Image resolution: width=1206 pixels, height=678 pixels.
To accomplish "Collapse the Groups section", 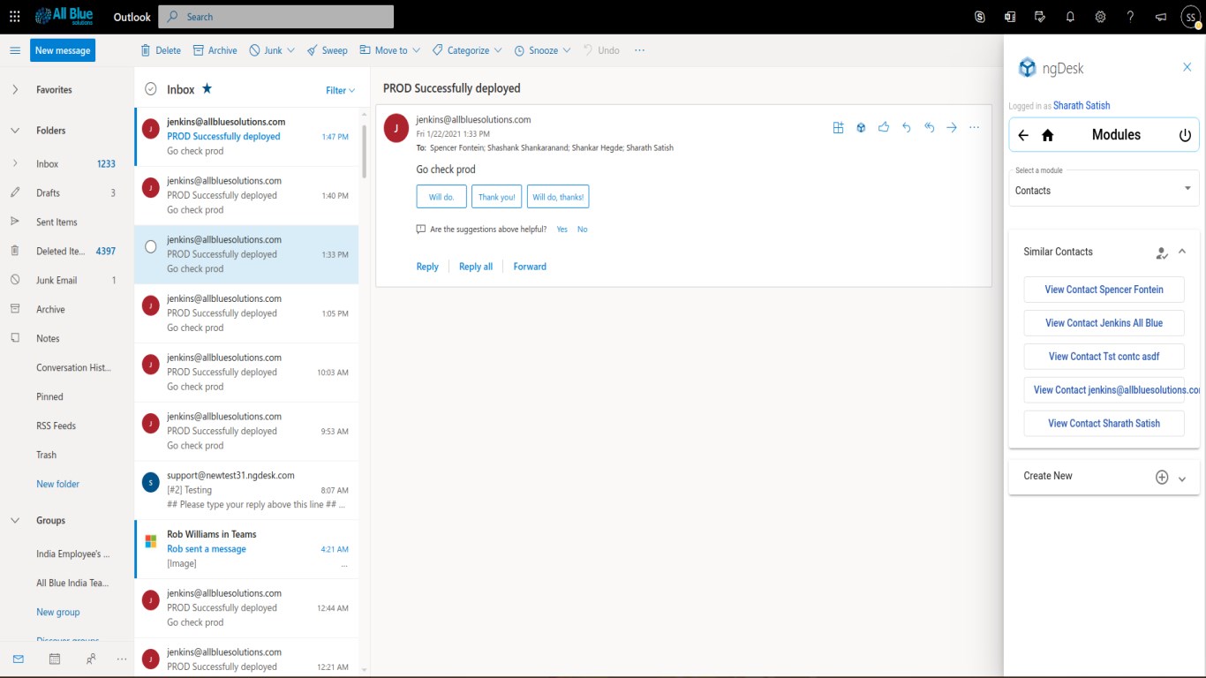I will coord(15,520).
